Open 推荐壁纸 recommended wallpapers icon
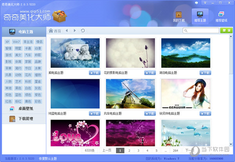The width and height of the screenshot is (235, 162). (221, 15)
